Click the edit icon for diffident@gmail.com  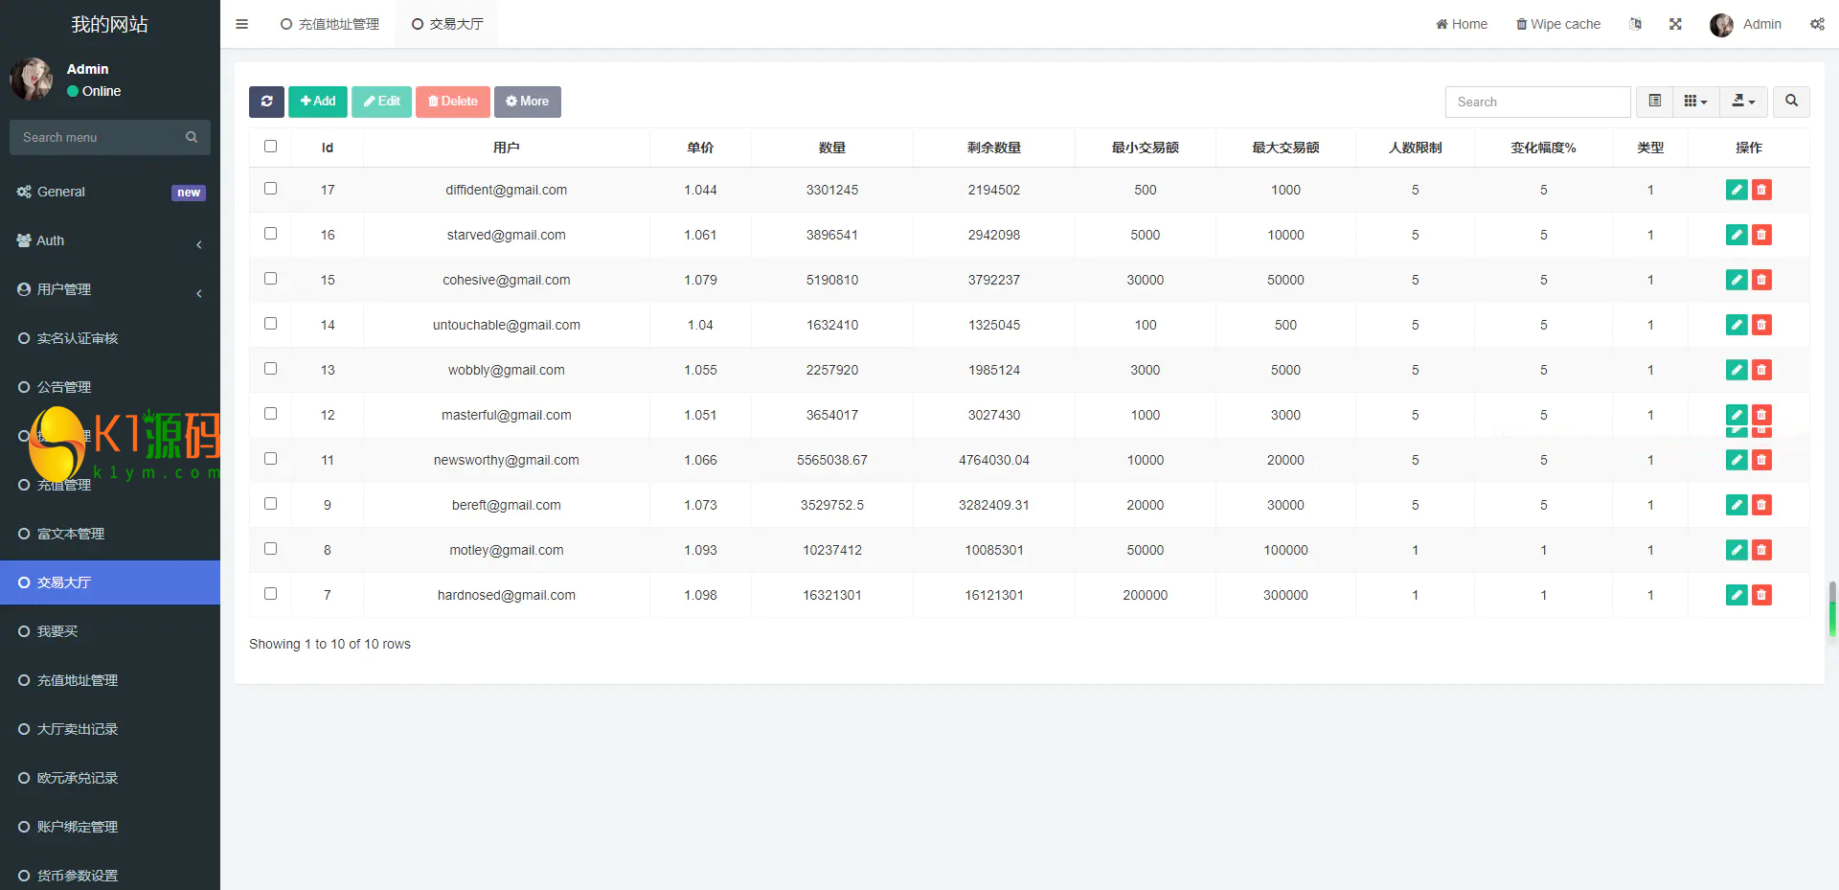coord(1737,190)
